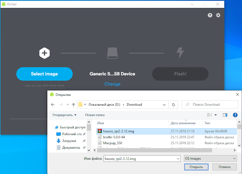This screenshot has width=242, height=174.
Task: Toggle the preview pane icon
Action: pyautogui.click(x=225, y=115)
